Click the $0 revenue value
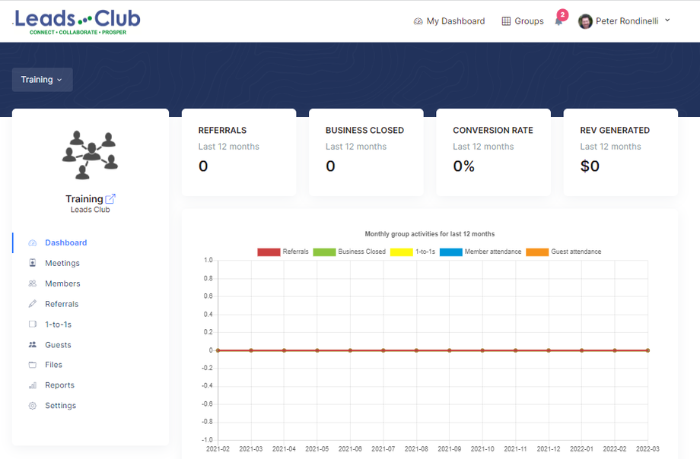The height and width of the screenshot is (459, 700). click(590, 166)
